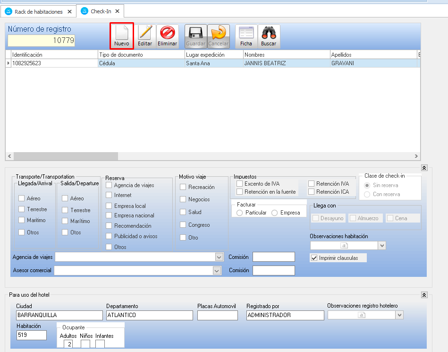Click the Placas Automovil input field
The image size is (448, 352).
click(x=217, y=315)
